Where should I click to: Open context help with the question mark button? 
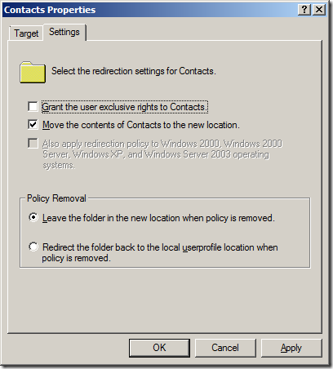coord(304,10)
